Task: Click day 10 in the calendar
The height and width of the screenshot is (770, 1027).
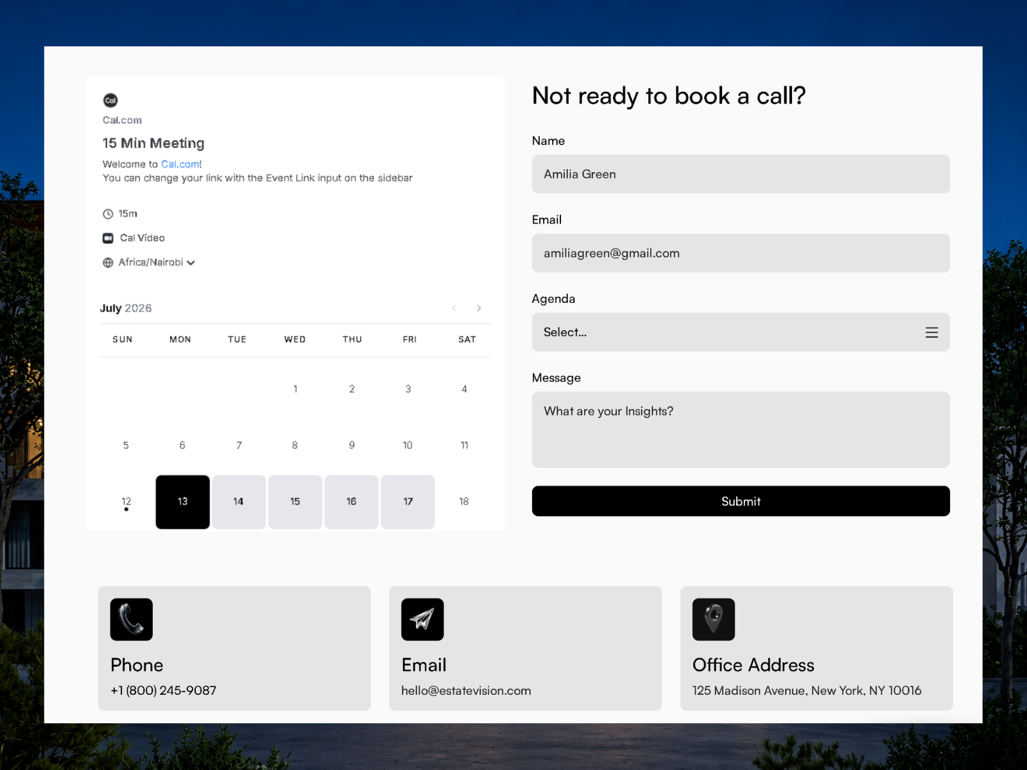Action: click(408, 445)
